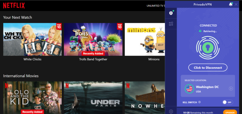Toggle the Kill Switch on

pos(227,102)
